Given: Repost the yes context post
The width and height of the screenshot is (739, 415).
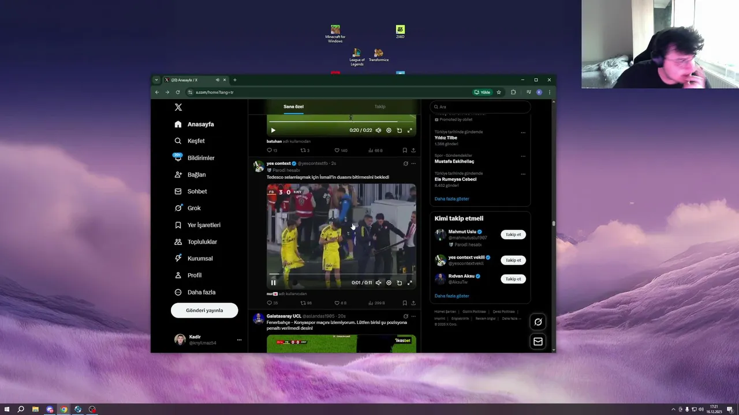Looking at the screenshot, I should pos(306,303).
